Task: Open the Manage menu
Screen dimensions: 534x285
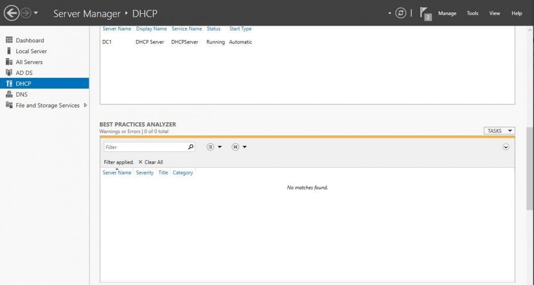Action: pyautogui.click(x=447, y=13)
